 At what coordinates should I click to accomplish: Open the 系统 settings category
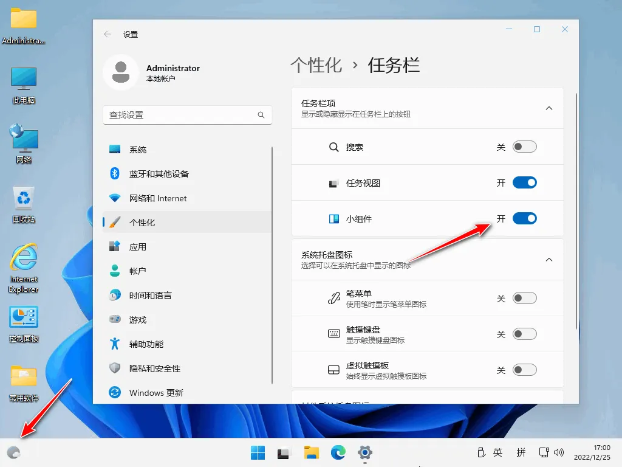point(138,150)
